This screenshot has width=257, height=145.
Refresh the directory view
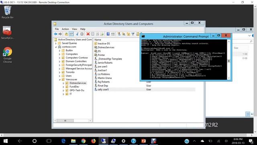pyautogui.click(x=97, y=34)
